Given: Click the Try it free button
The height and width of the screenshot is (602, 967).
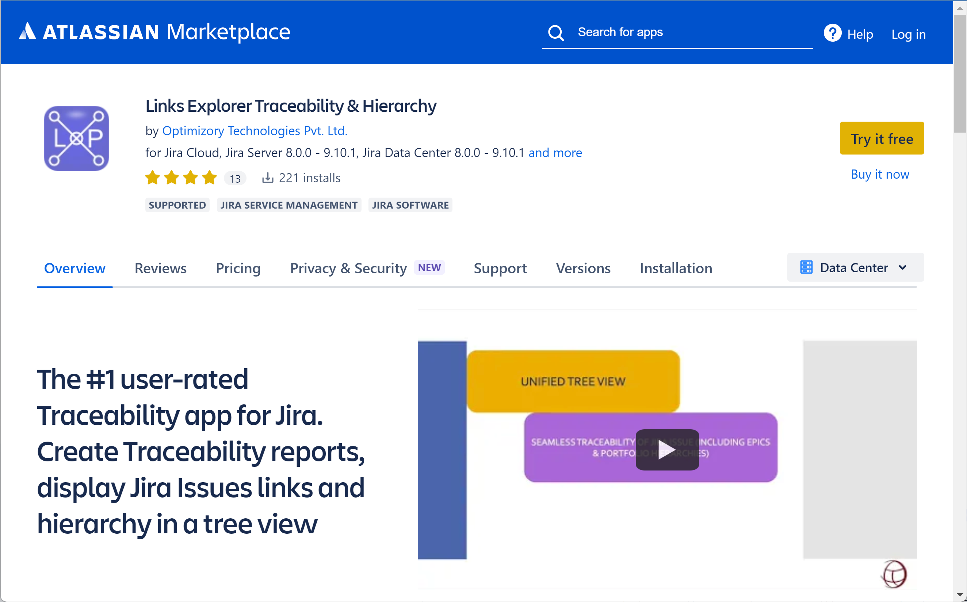Looking at the screenshot, I should [x=882, y=138].
